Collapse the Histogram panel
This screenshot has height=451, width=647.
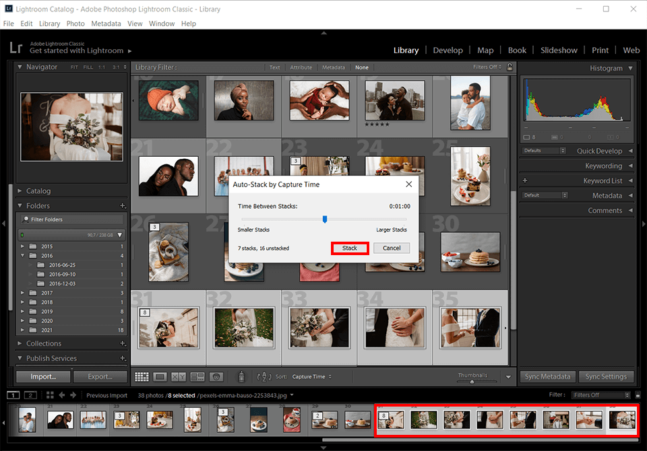[x=631, y=68]
